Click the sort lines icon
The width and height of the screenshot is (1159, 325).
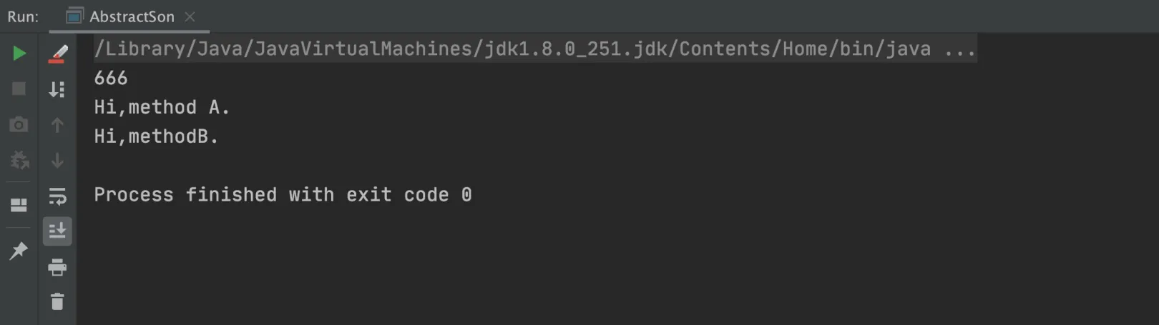[x=57, y=89]
